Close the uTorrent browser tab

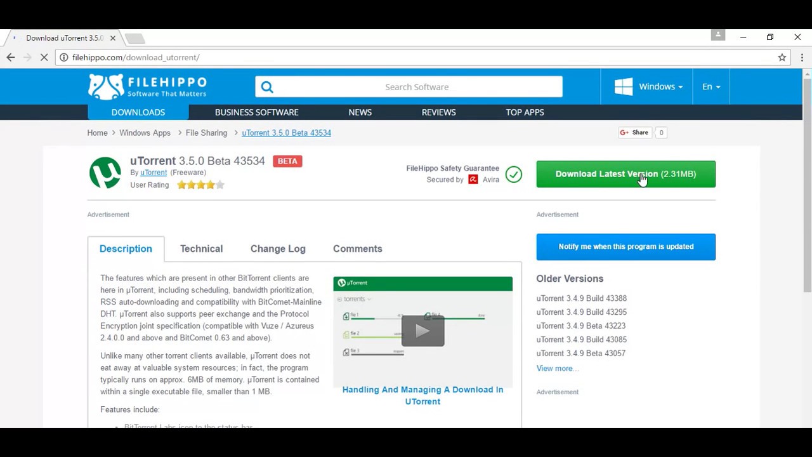[113, 38]
